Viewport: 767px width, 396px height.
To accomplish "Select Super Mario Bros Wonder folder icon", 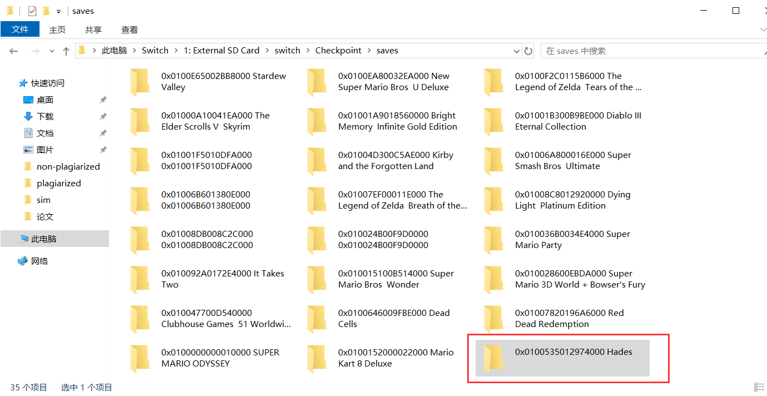I will [316, 280].
